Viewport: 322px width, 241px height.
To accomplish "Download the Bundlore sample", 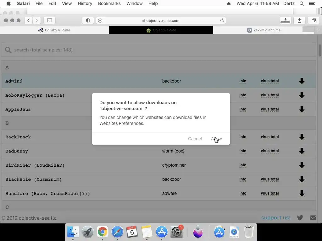I will (302, 193).
